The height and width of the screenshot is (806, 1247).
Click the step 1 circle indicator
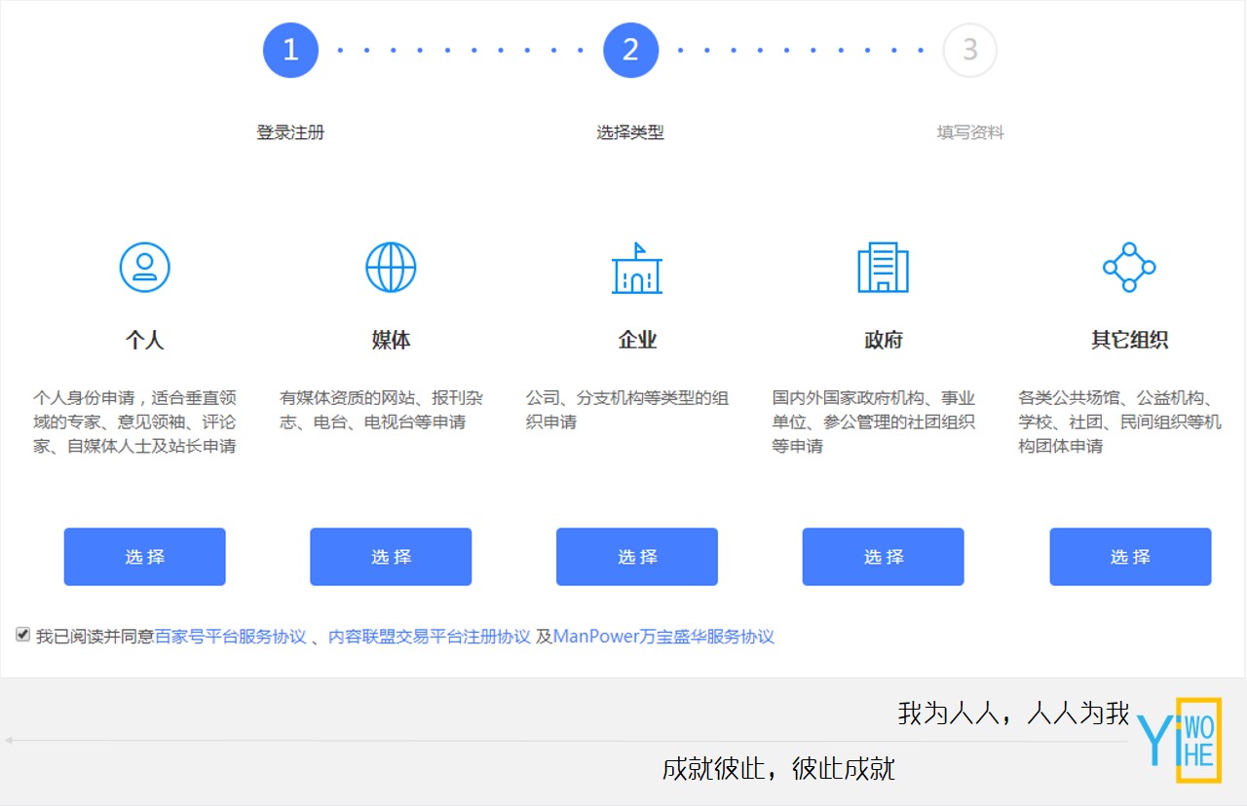coord(289,50)
